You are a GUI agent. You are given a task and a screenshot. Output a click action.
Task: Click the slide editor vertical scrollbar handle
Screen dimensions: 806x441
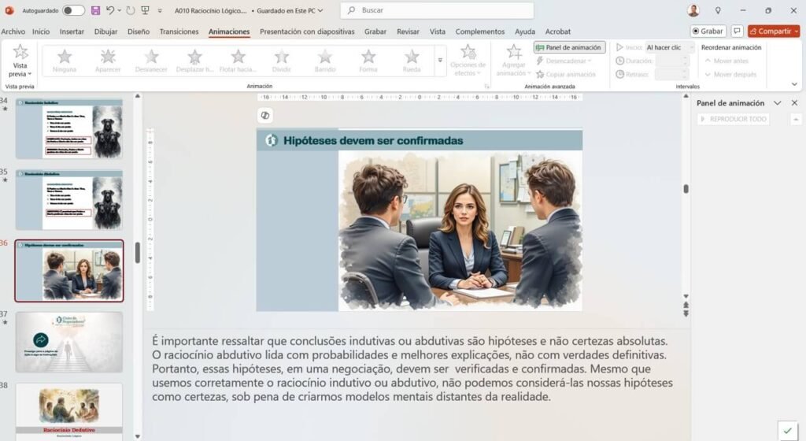686,189
